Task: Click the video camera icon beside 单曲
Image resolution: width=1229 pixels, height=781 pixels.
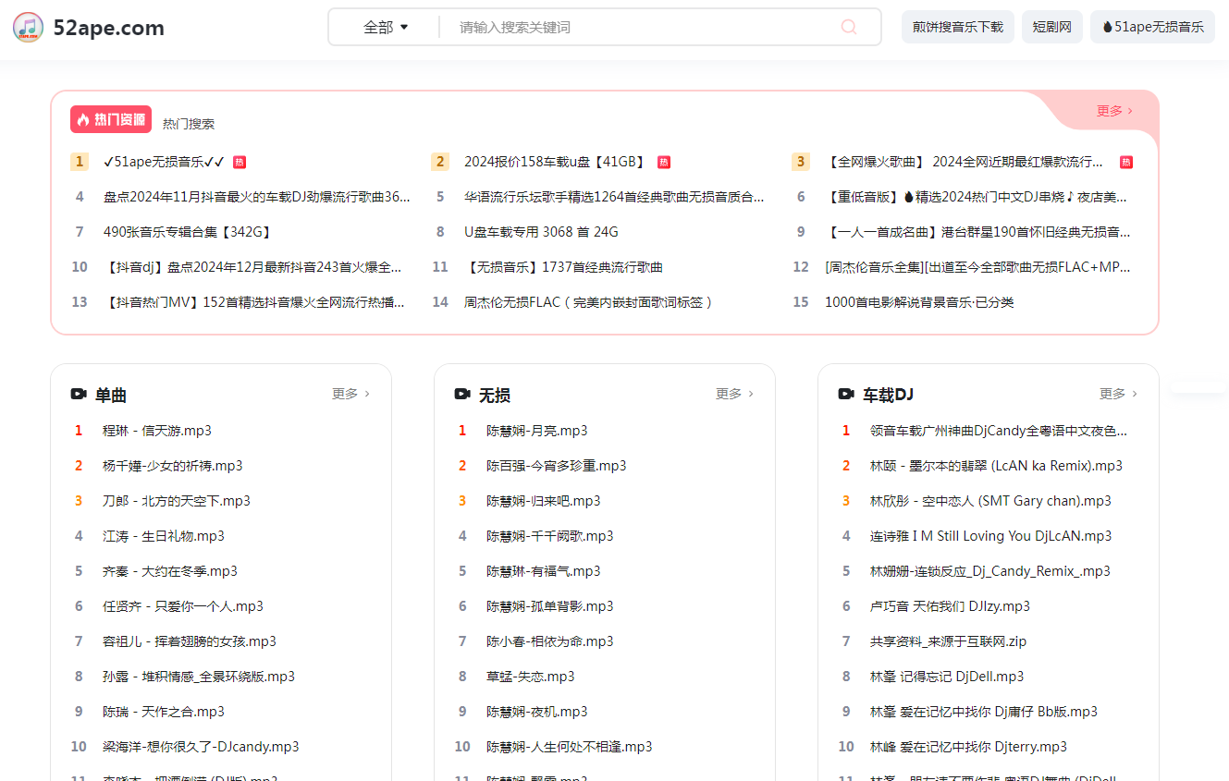Action: [79, 395]
